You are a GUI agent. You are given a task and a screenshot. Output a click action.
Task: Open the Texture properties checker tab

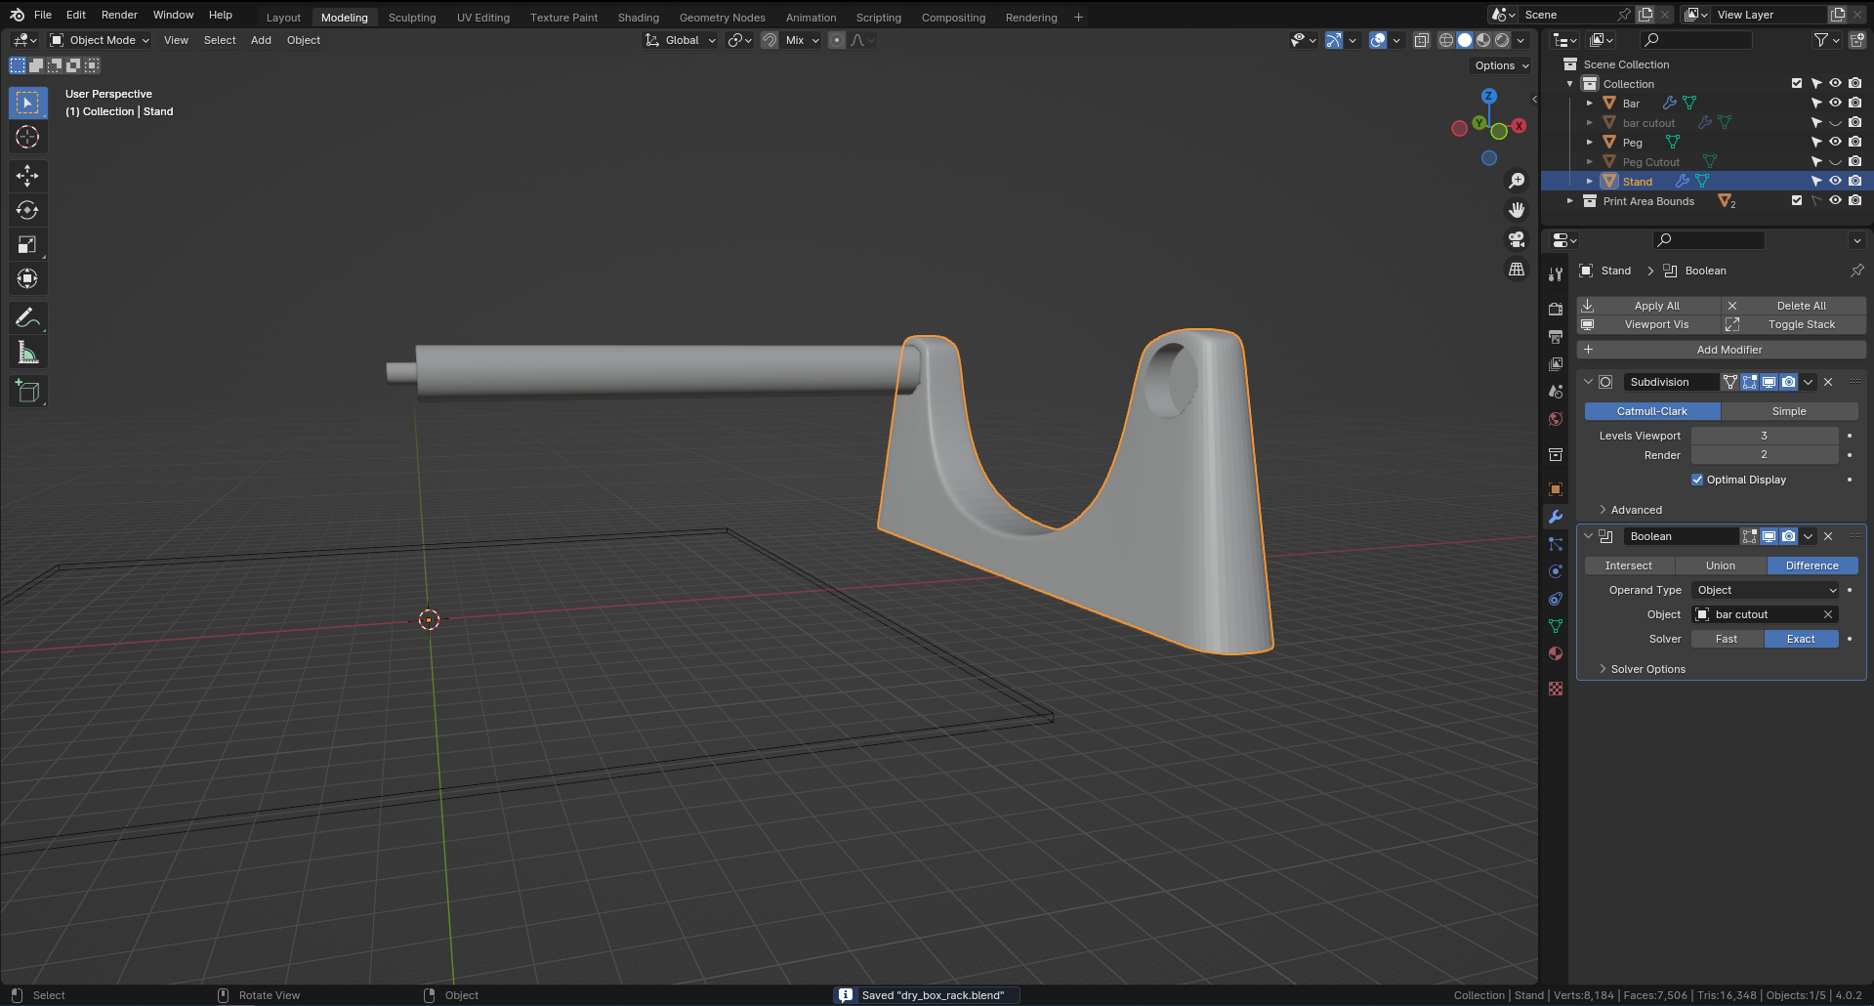coord(1556,689)
